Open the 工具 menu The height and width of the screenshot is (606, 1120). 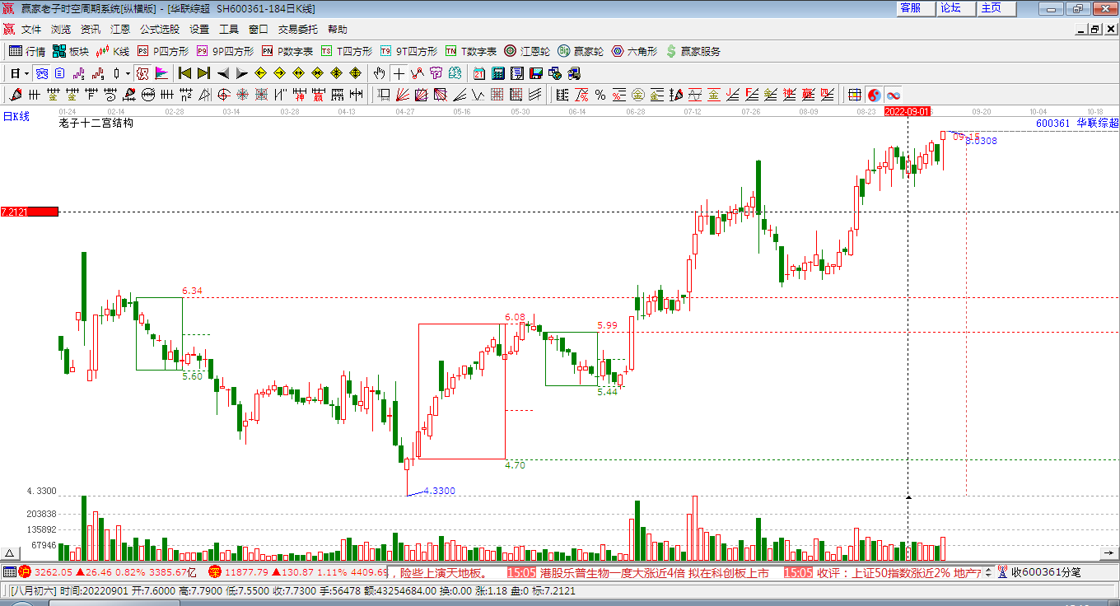tap(229, 29)
